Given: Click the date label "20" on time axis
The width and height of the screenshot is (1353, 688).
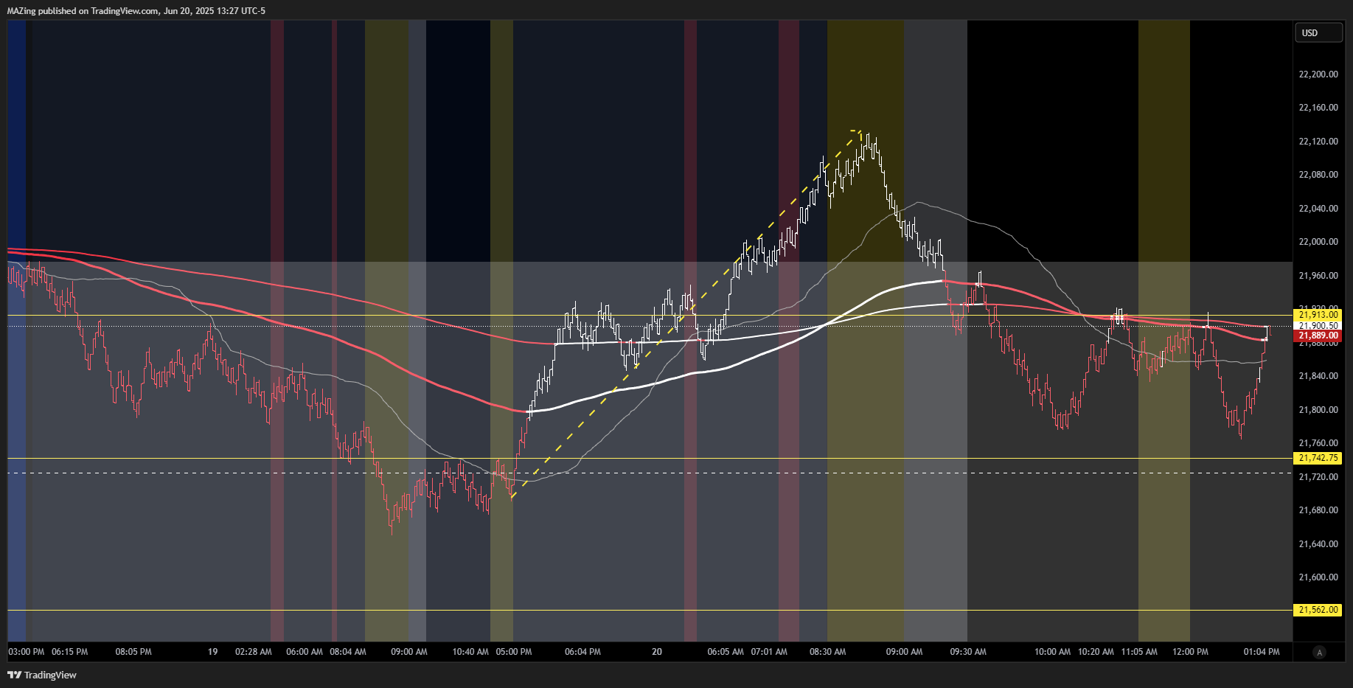Looking at the screenshot, I should [x=657, y=652].
